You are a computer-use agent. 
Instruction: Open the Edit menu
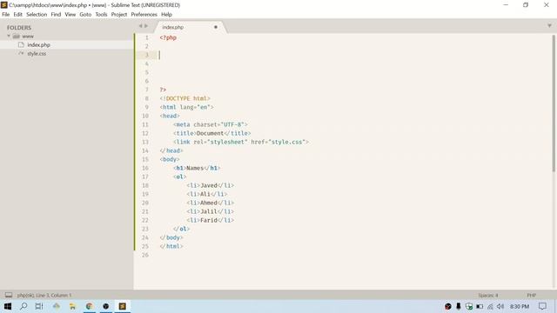point(17,15)
